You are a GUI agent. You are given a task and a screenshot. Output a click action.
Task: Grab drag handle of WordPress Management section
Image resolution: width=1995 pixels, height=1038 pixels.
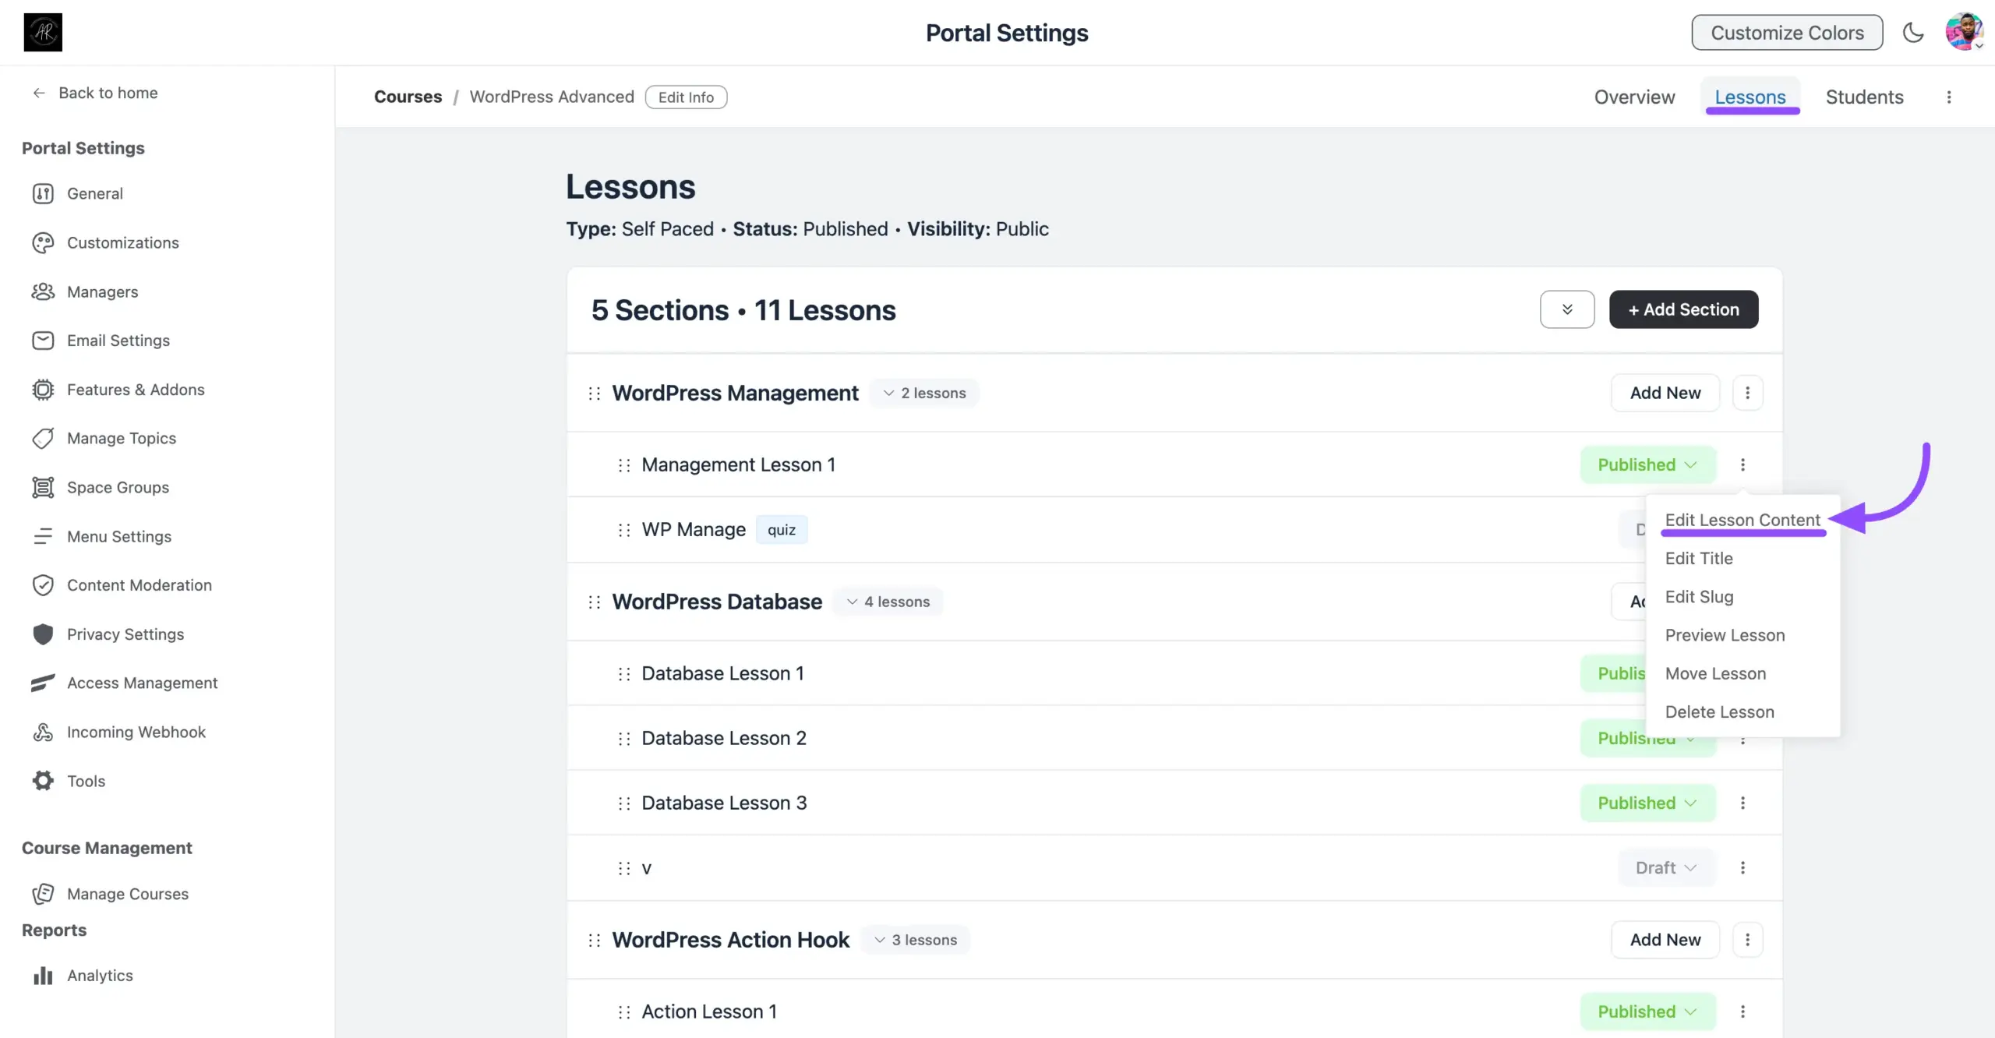click(594, 394)
